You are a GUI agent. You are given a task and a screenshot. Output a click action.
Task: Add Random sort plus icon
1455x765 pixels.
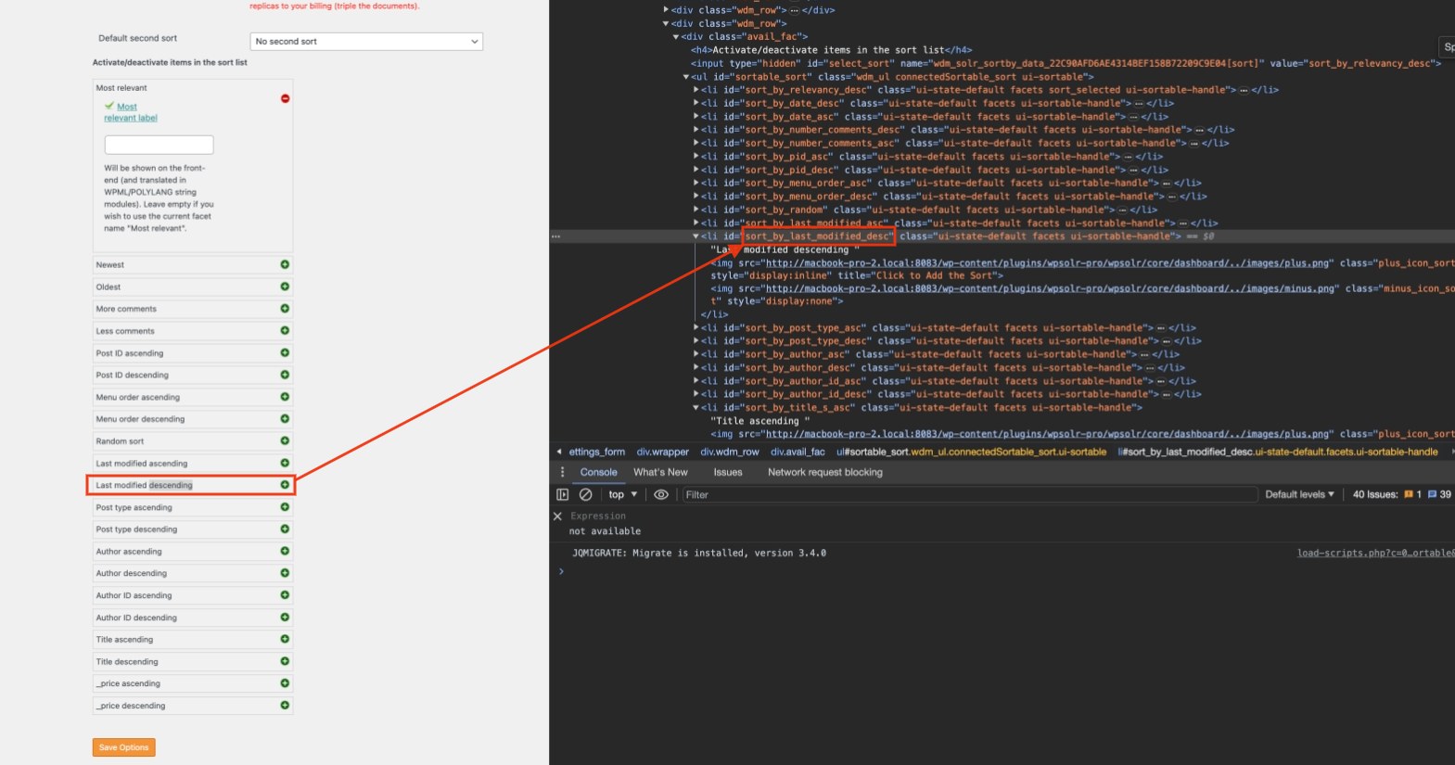[x=285, y=440]
